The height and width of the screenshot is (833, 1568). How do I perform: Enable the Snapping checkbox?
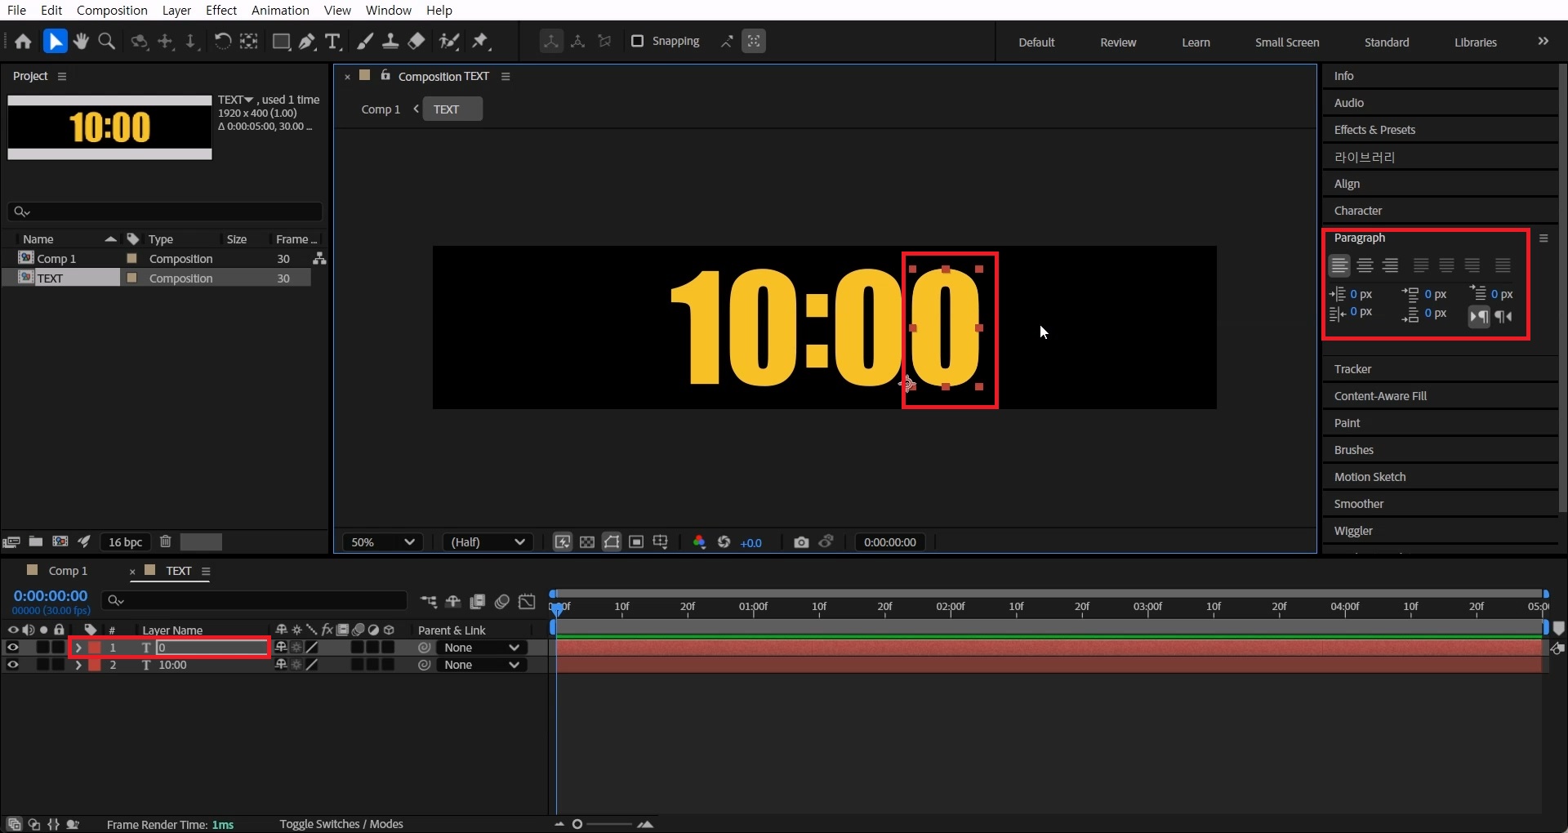(638, 41)
